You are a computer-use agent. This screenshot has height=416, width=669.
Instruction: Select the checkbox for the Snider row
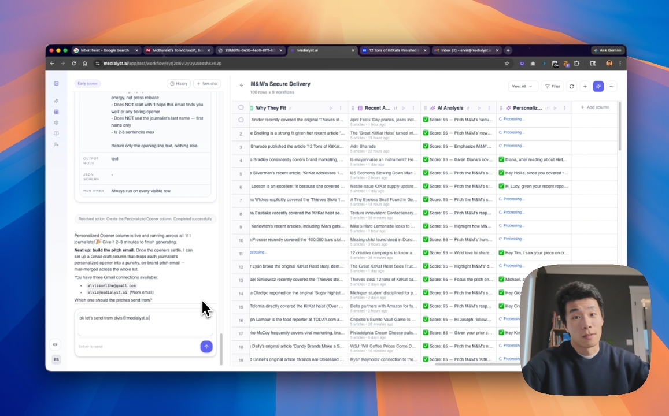pyautogui.click(x=241, y=120)
